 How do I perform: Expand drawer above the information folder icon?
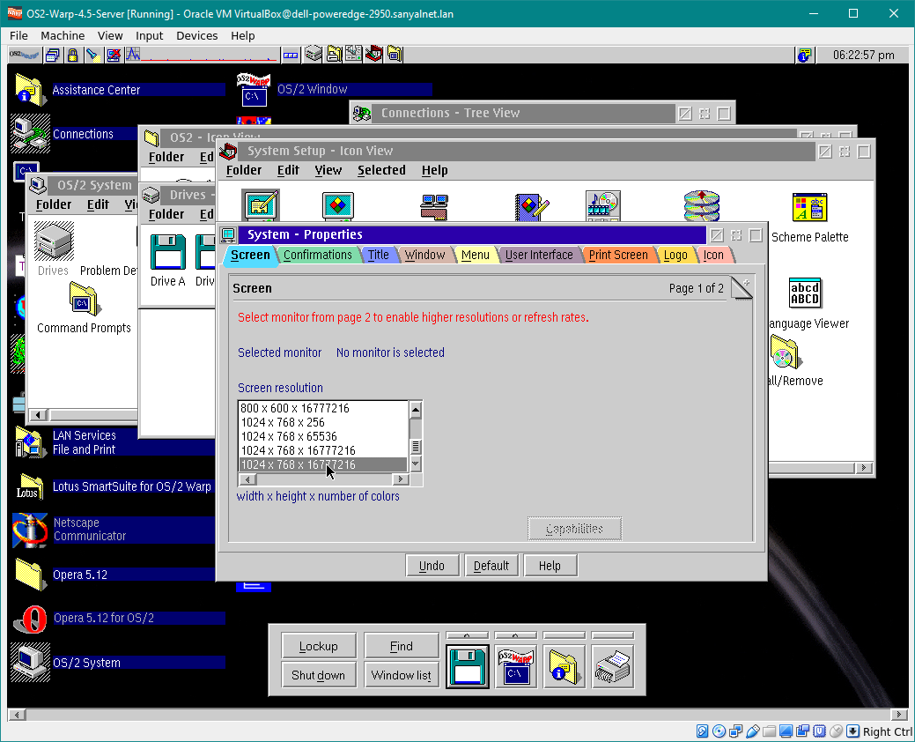tap(564, 635)
